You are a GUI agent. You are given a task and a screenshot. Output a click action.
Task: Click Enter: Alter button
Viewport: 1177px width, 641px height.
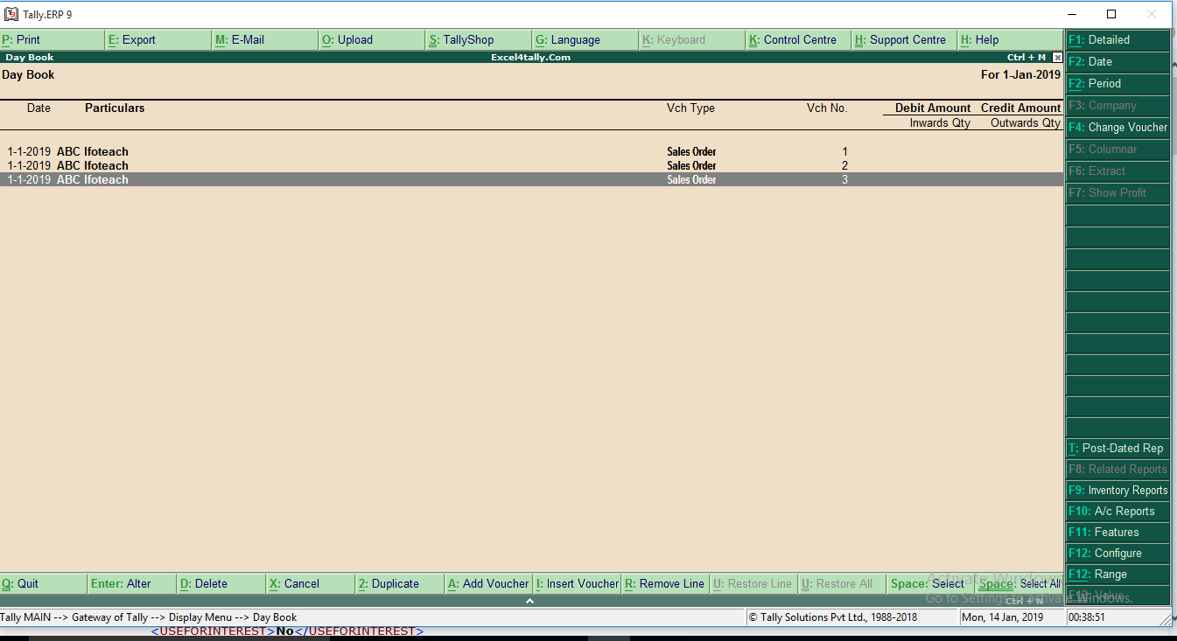click(133, 584)
